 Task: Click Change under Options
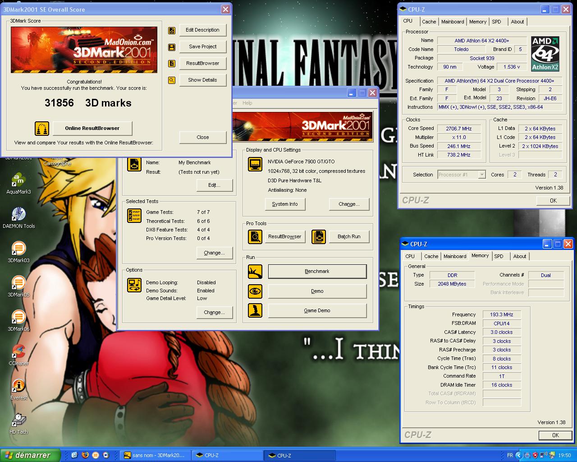[215, 313]
